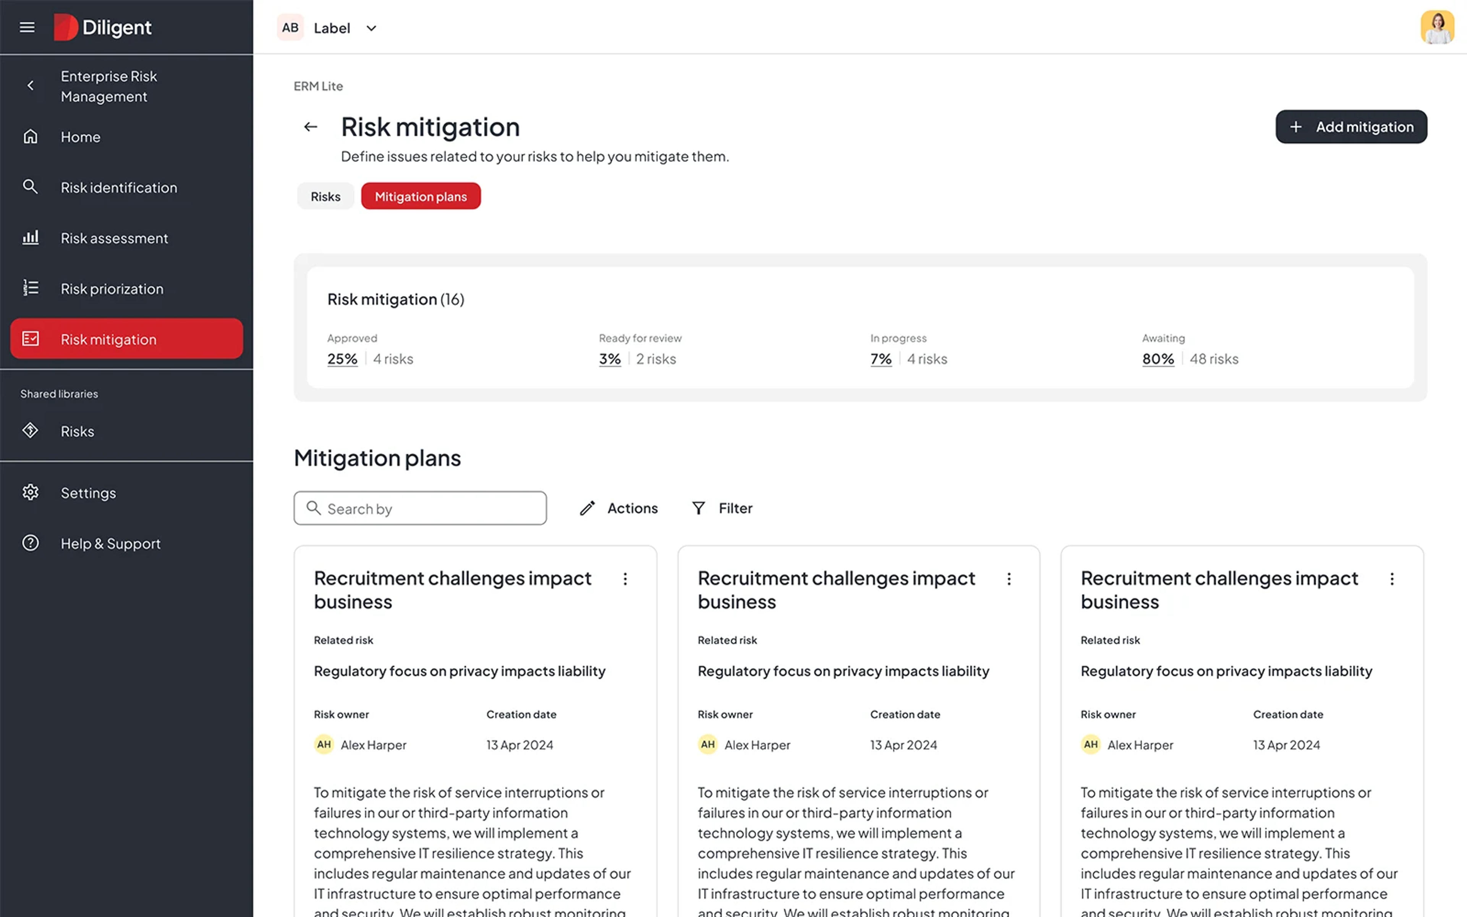Viewport: 1467px width, 917px height.
Task: Collapse Enterprise Risk Management with back chevron
Action: click(x=30, y=86)
